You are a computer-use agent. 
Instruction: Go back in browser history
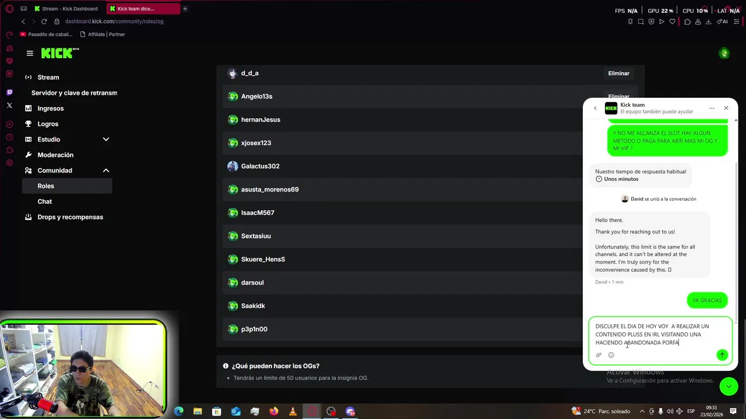(23, 22)
